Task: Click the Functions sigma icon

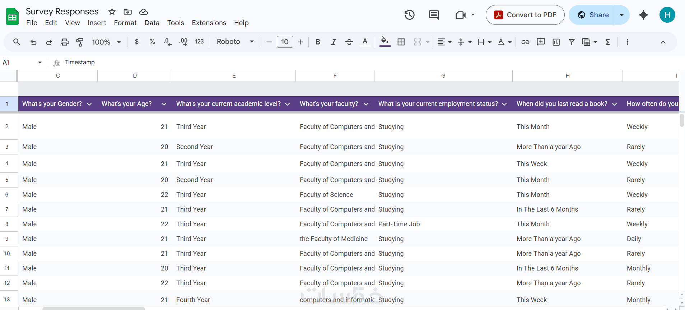Action: (x=607, y=42)
